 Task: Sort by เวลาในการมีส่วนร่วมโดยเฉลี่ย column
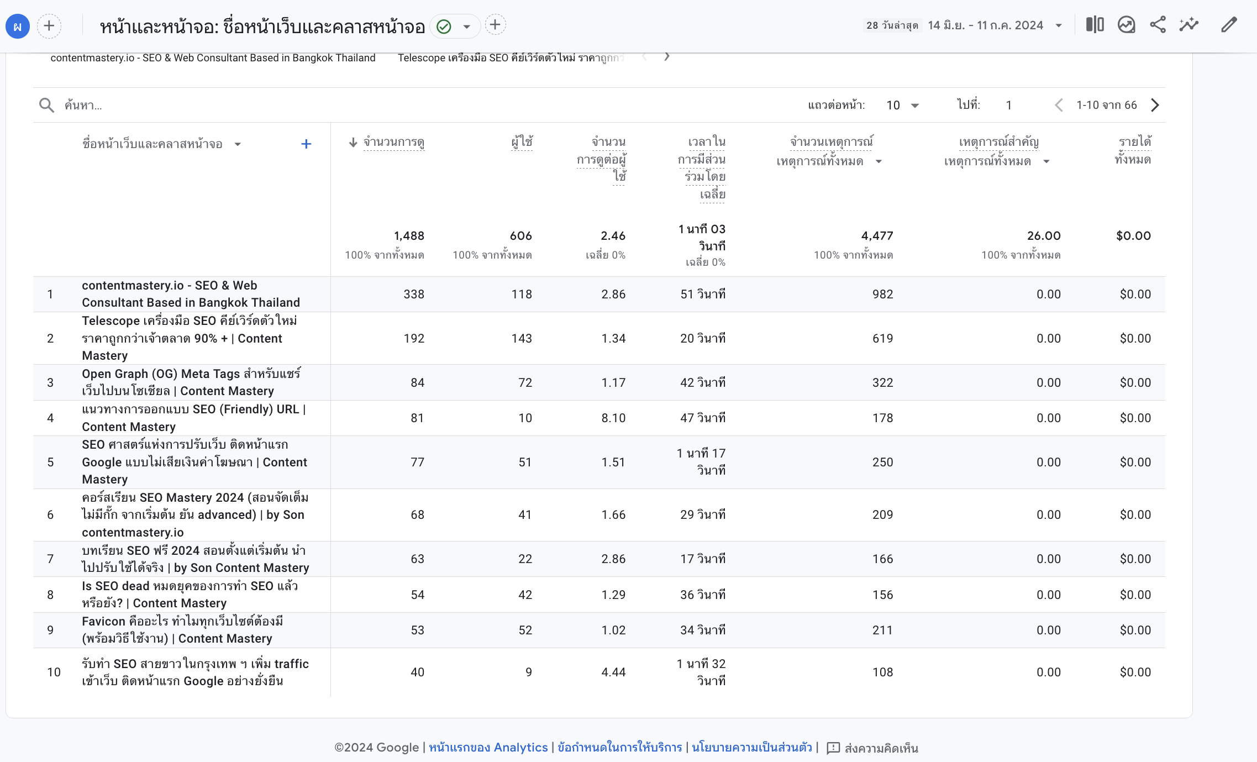[x=702, y=169]
